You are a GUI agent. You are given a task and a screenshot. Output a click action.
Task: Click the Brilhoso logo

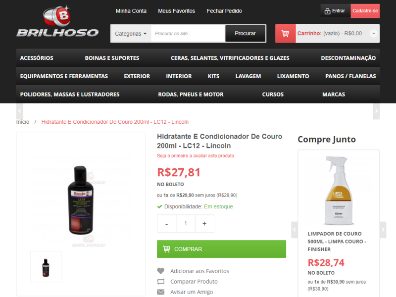click(x=57, y=21)
